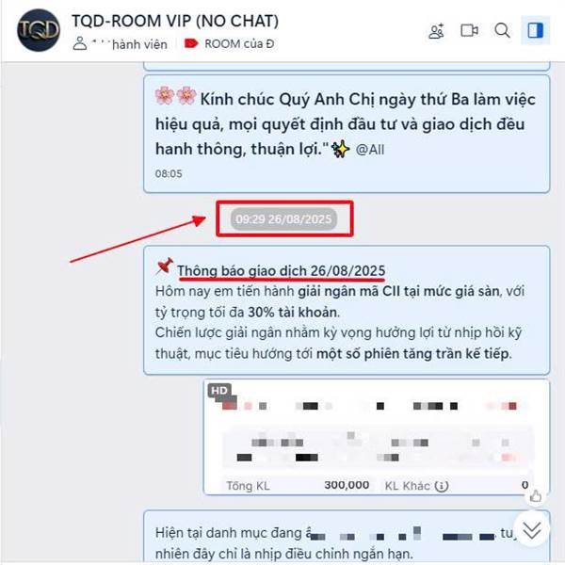Click the 09:29 26/08/2025 timestamp pill
The image size is (565, 565).
283,218
